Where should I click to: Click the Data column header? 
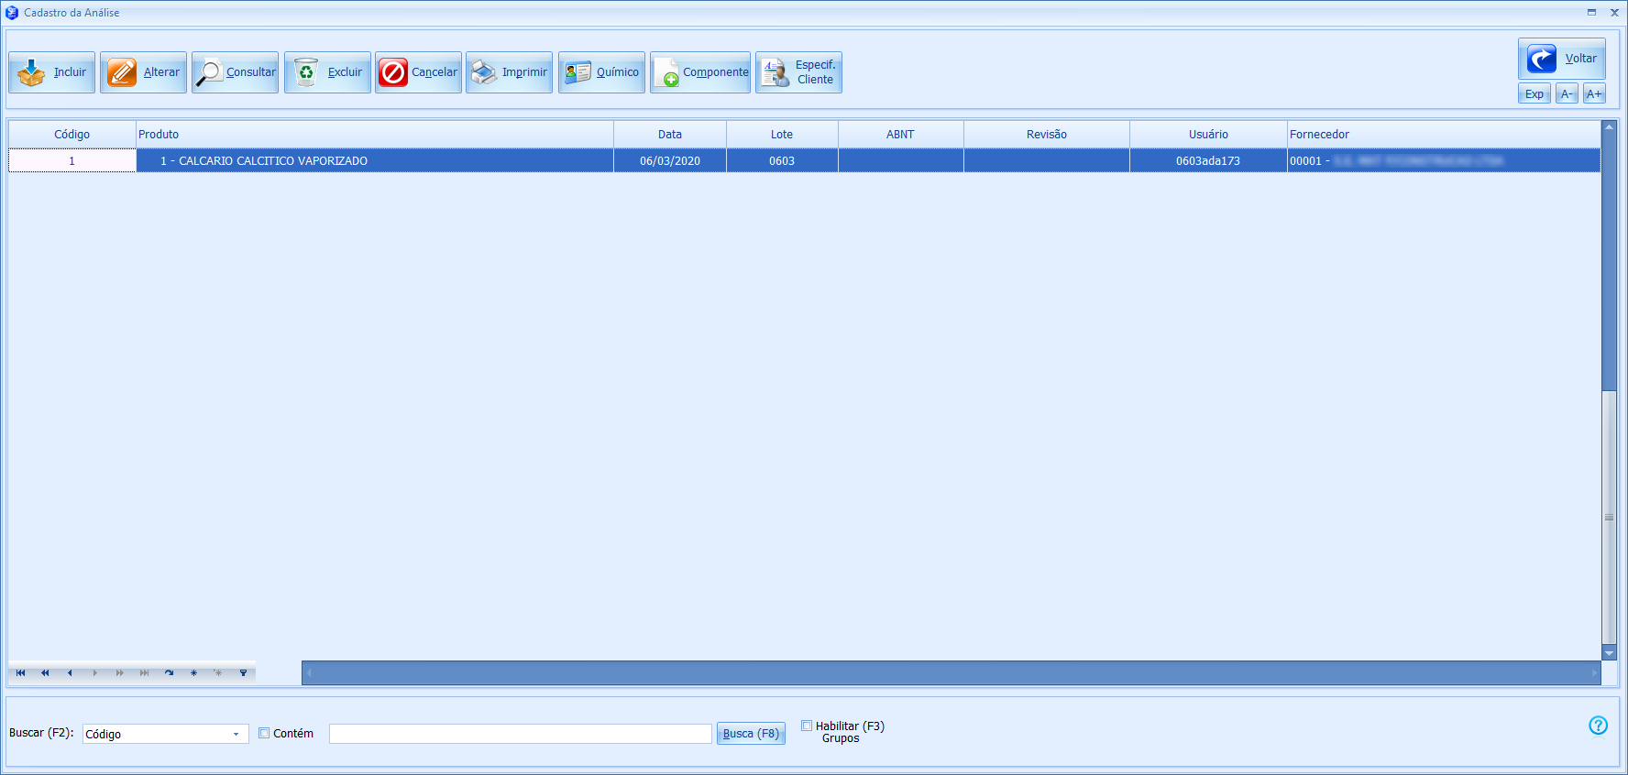pos(669,135)
